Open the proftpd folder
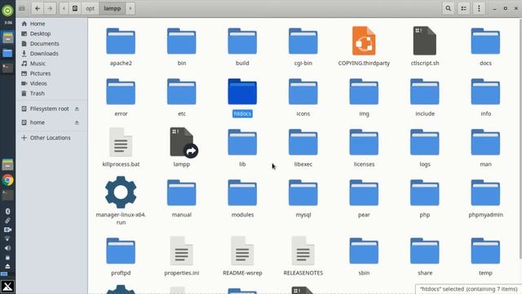Screen dimensions: 522x294 tap(121, 251)
